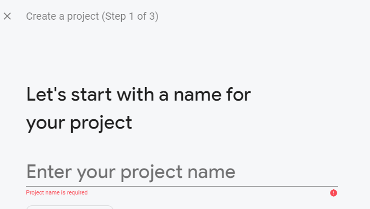Screen dimensions: 370x209
Task: Click the word 'required' in the red error
Action: (77, 193)
